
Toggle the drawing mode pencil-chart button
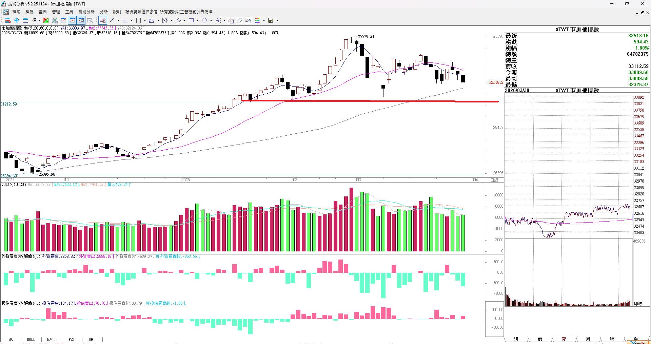click(103, 20)
